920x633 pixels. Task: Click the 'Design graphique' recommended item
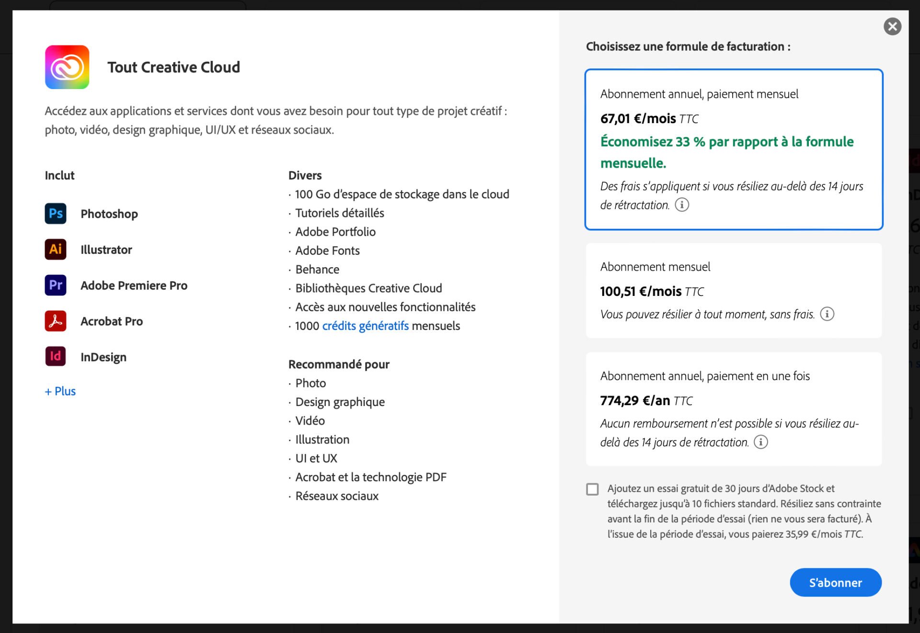(x=340, y=402)
